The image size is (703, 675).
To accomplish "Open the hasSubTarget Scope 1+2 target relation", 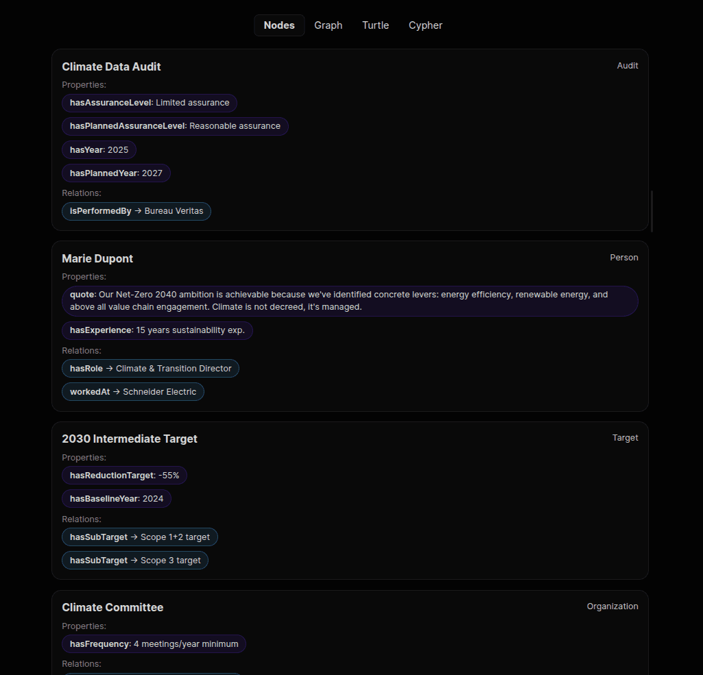I will pyautogui.click(x=139, y=537).
